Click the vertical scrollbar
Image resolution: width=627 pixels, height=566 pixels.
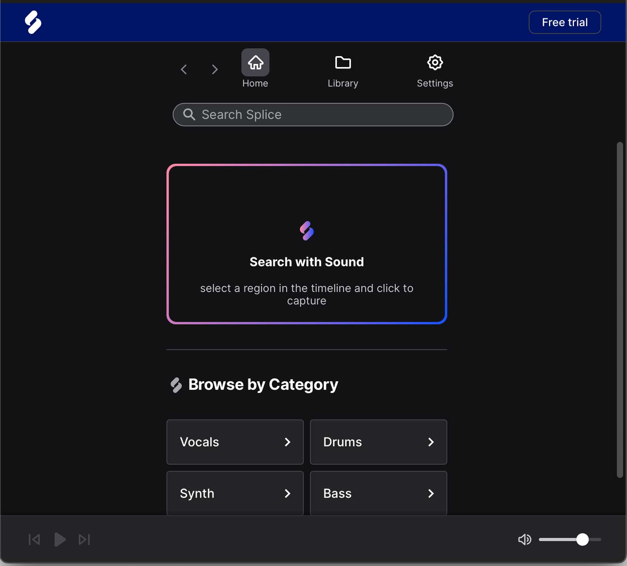click(x=620, y=310)
